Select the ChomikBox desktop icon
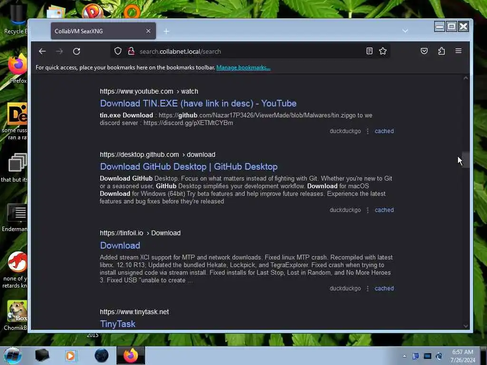 pyautogui.click(x=16, y=316)
